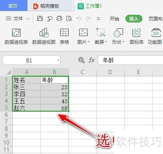The width and height of the screenshot is (163, 154).
Task: Click the redo arrow icon
Action: [88, 19]
